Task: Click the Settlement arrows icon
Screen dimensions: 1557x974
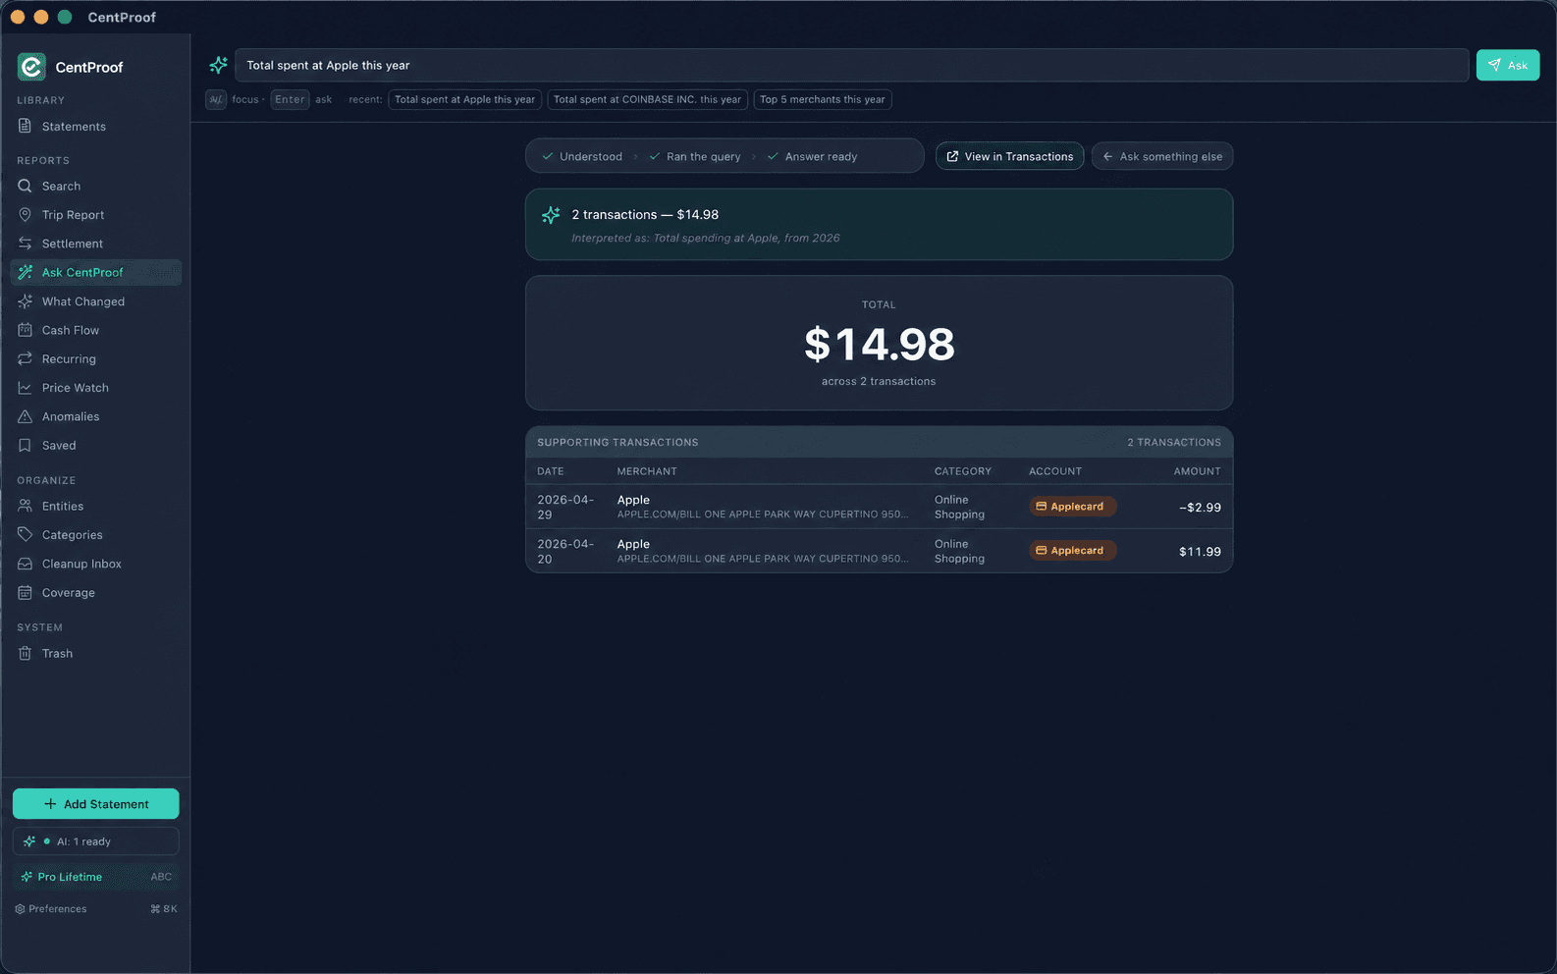Action: click(x=26, y=243)
